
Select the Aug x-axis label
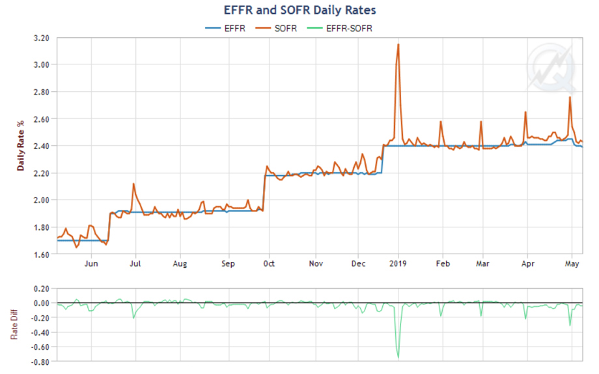pos(180,264)
